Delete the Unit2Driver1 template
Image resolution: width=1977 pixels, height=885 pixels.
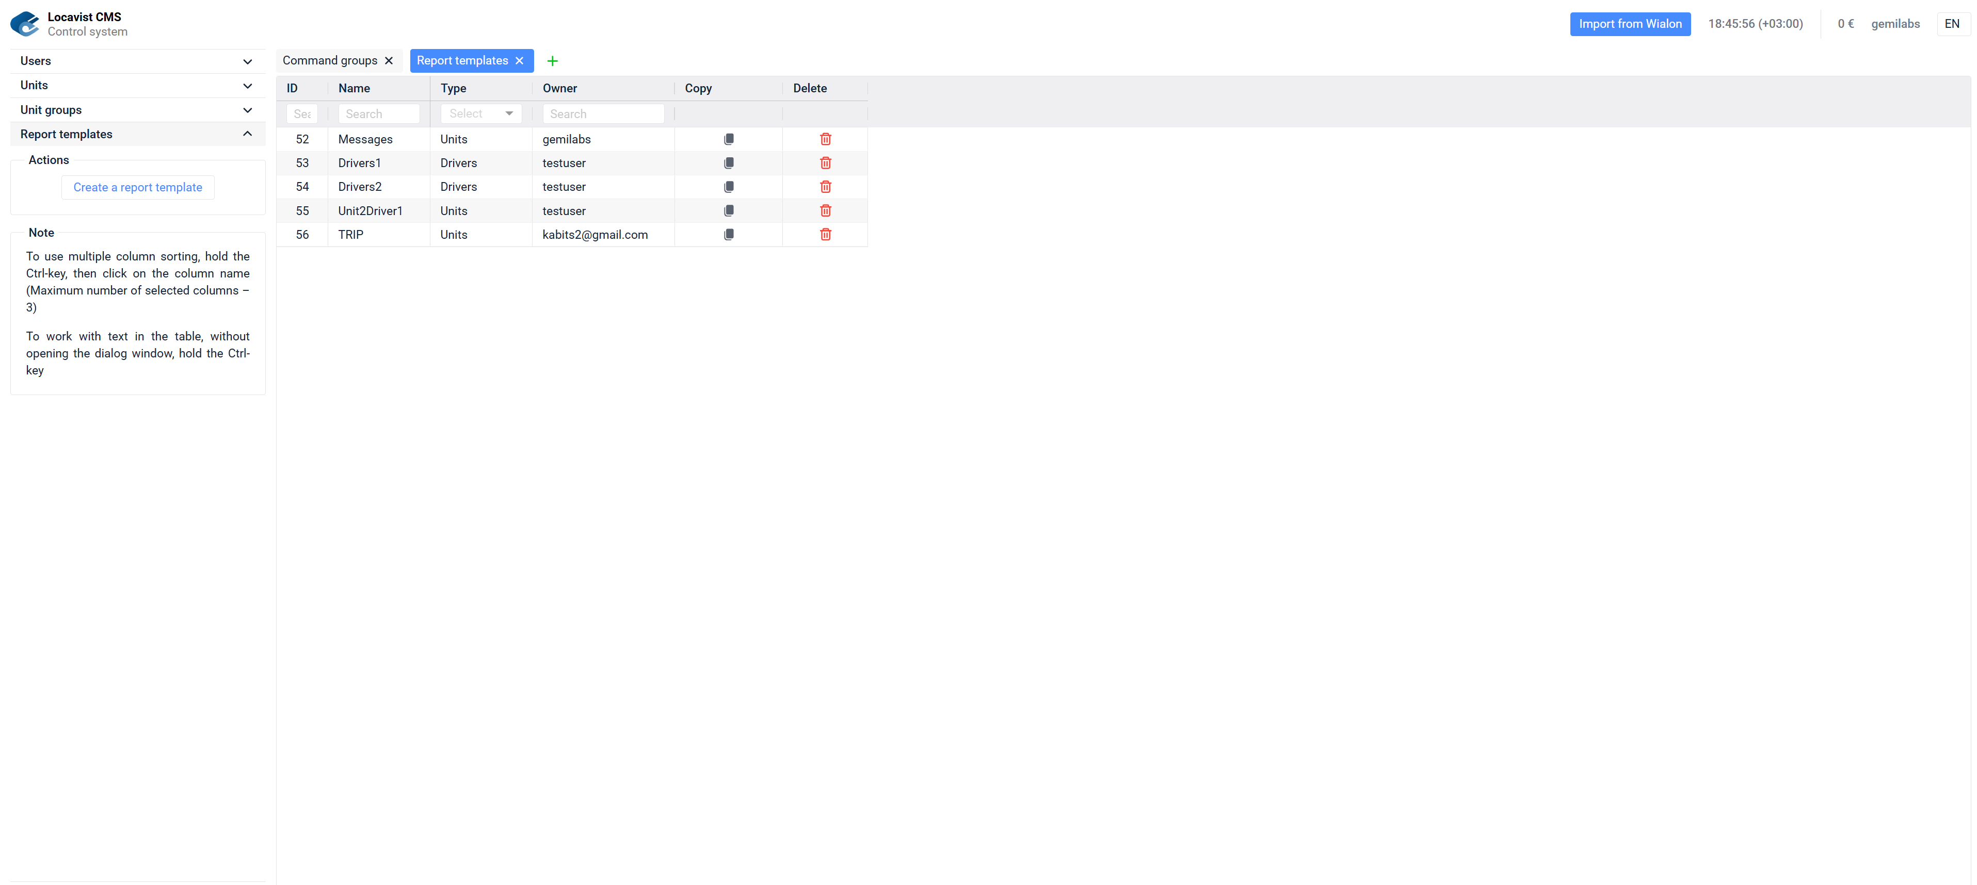tap(825, 210)
